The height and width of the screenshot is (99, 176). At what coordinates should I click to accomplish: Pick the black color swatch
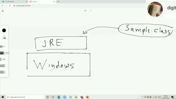click(x=4, y=30)
